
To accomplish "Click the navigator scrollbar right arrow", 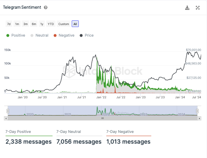I will [199, 118].
